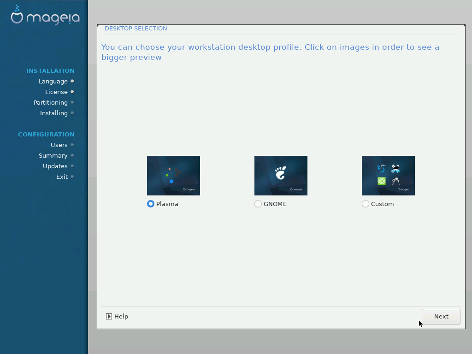Open the Plasma desktop preview image
The width and height of the screenshot is (472, 354).
pos(173,176)
